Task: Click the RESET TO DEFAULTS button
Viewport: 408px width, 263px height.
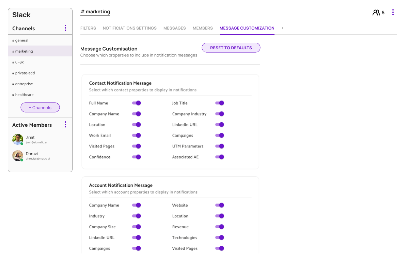Action: pos(231,48)
